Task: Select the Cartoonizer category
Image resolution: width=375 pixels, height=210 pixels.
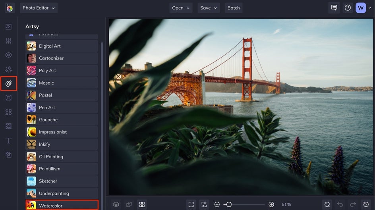Action: (x=62, y=58)
